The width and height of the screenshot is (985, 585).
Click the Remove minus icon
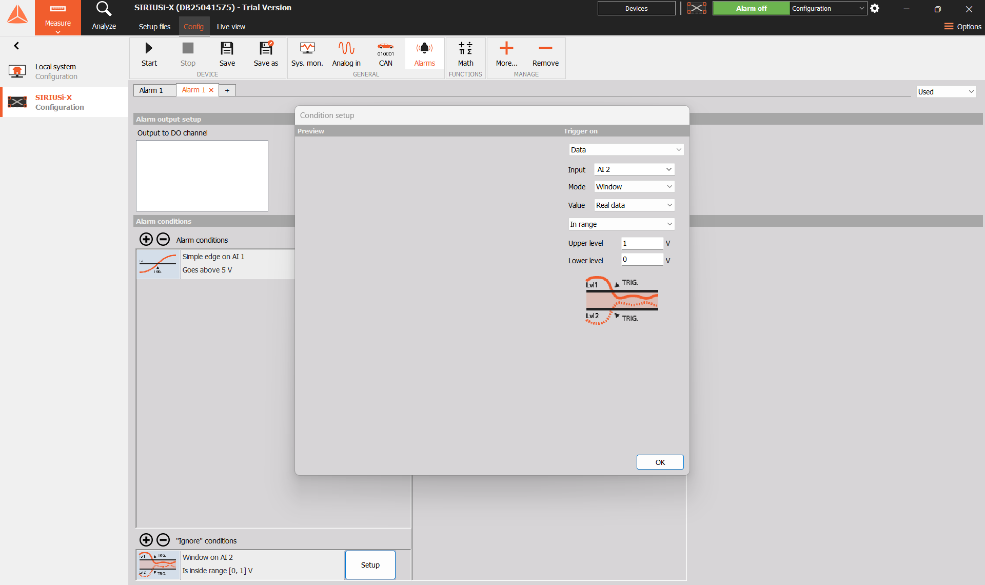[x=545, y=48]
